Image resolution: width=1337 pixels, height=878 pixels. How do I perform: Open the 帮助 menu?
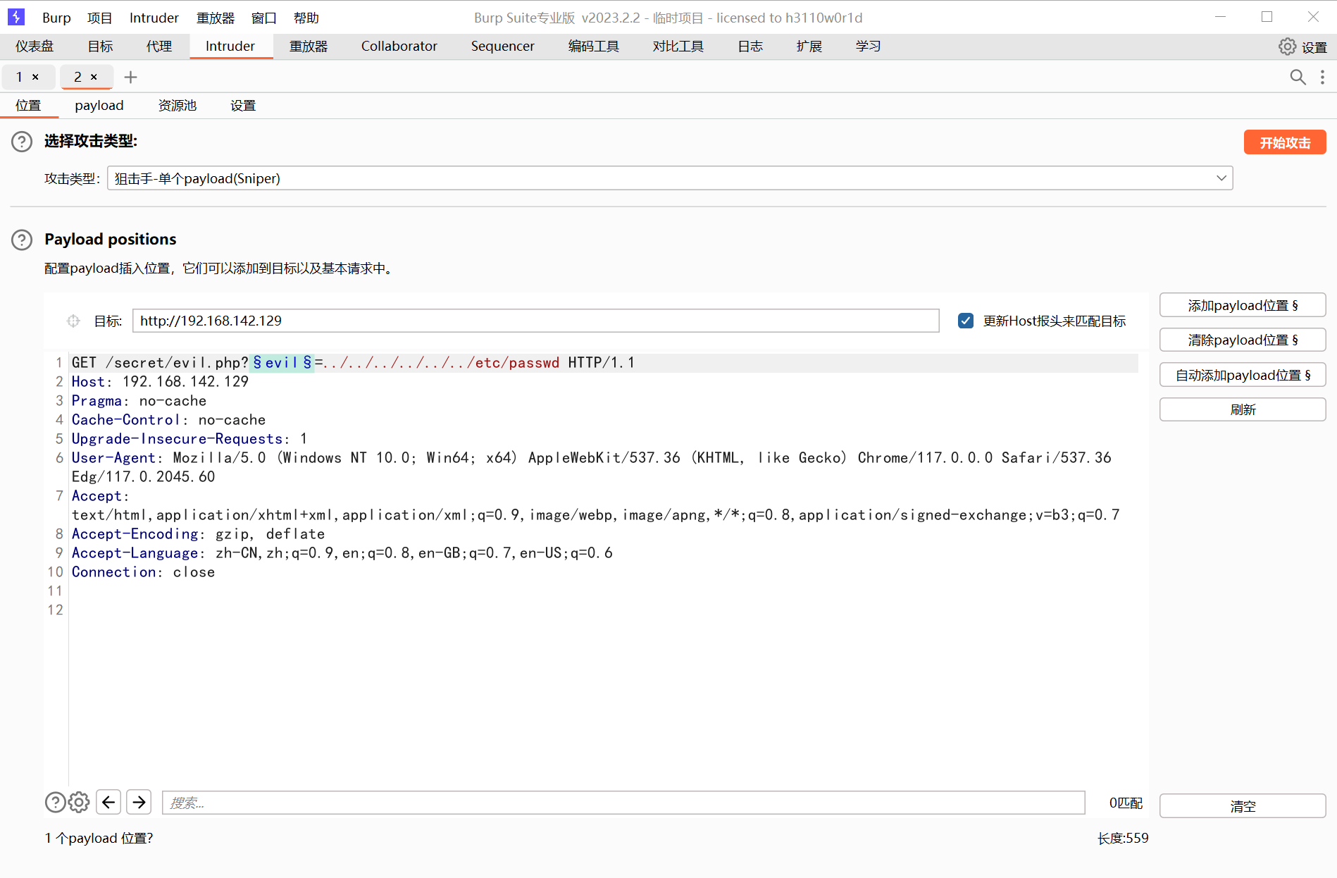point(306,18)
